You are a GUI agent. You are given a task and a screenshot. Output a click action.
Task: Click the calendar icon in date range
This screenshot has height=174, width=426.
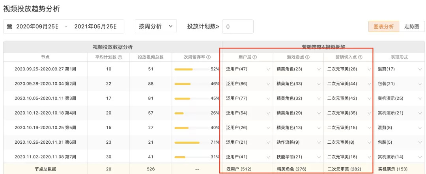click(x=9, y=27)
